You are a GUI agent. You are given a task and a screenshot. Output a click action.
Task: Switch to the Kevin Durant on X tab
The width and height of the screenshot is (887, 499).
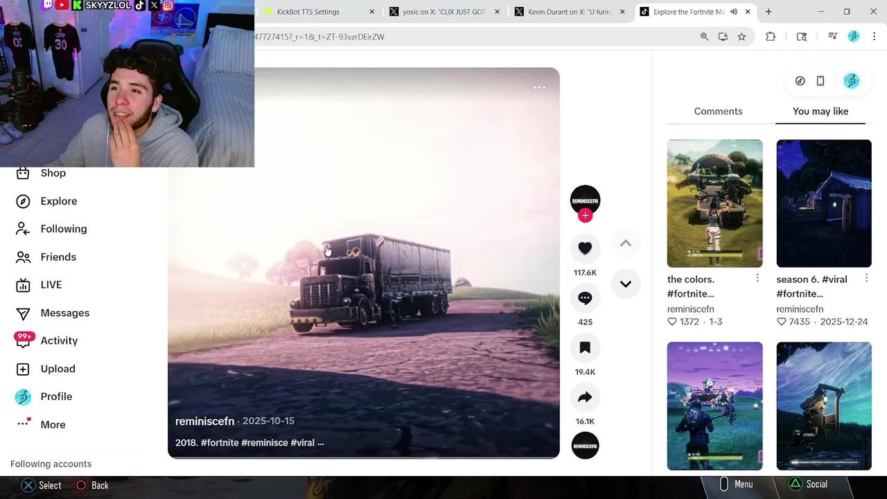click(x=570, y=12)
